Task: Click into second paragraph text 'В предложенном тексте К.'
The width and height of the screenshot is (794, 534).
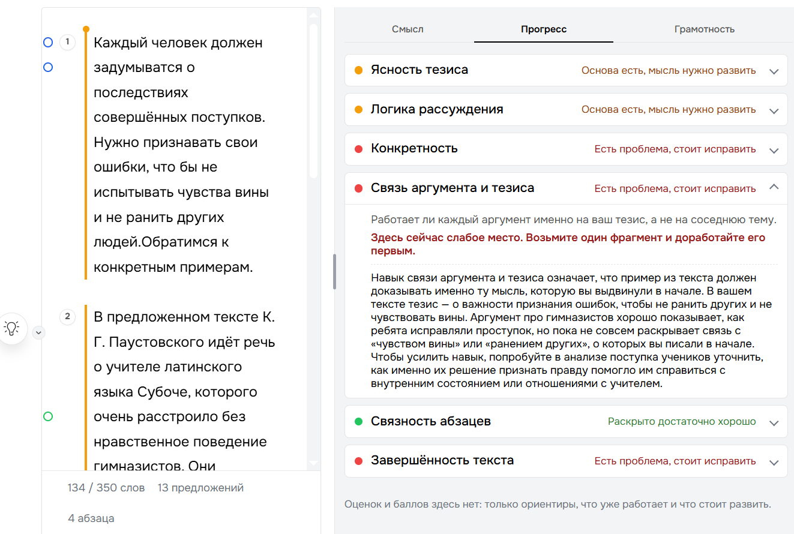Action: coord(184,317)
